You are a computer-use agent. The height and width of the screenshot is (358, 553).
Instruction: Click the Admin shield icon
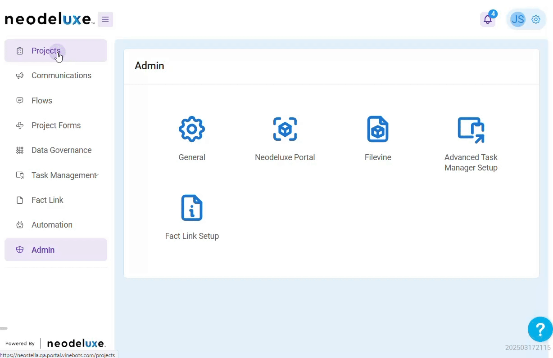(20, 250)
